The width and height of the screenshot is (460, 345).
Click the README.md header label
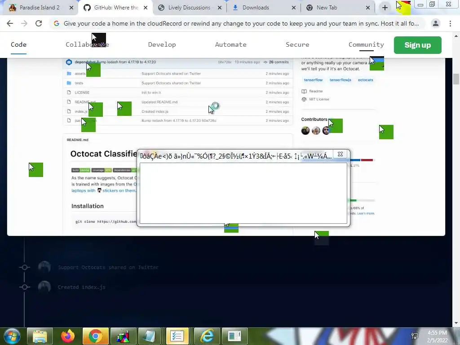pos(77,140)
